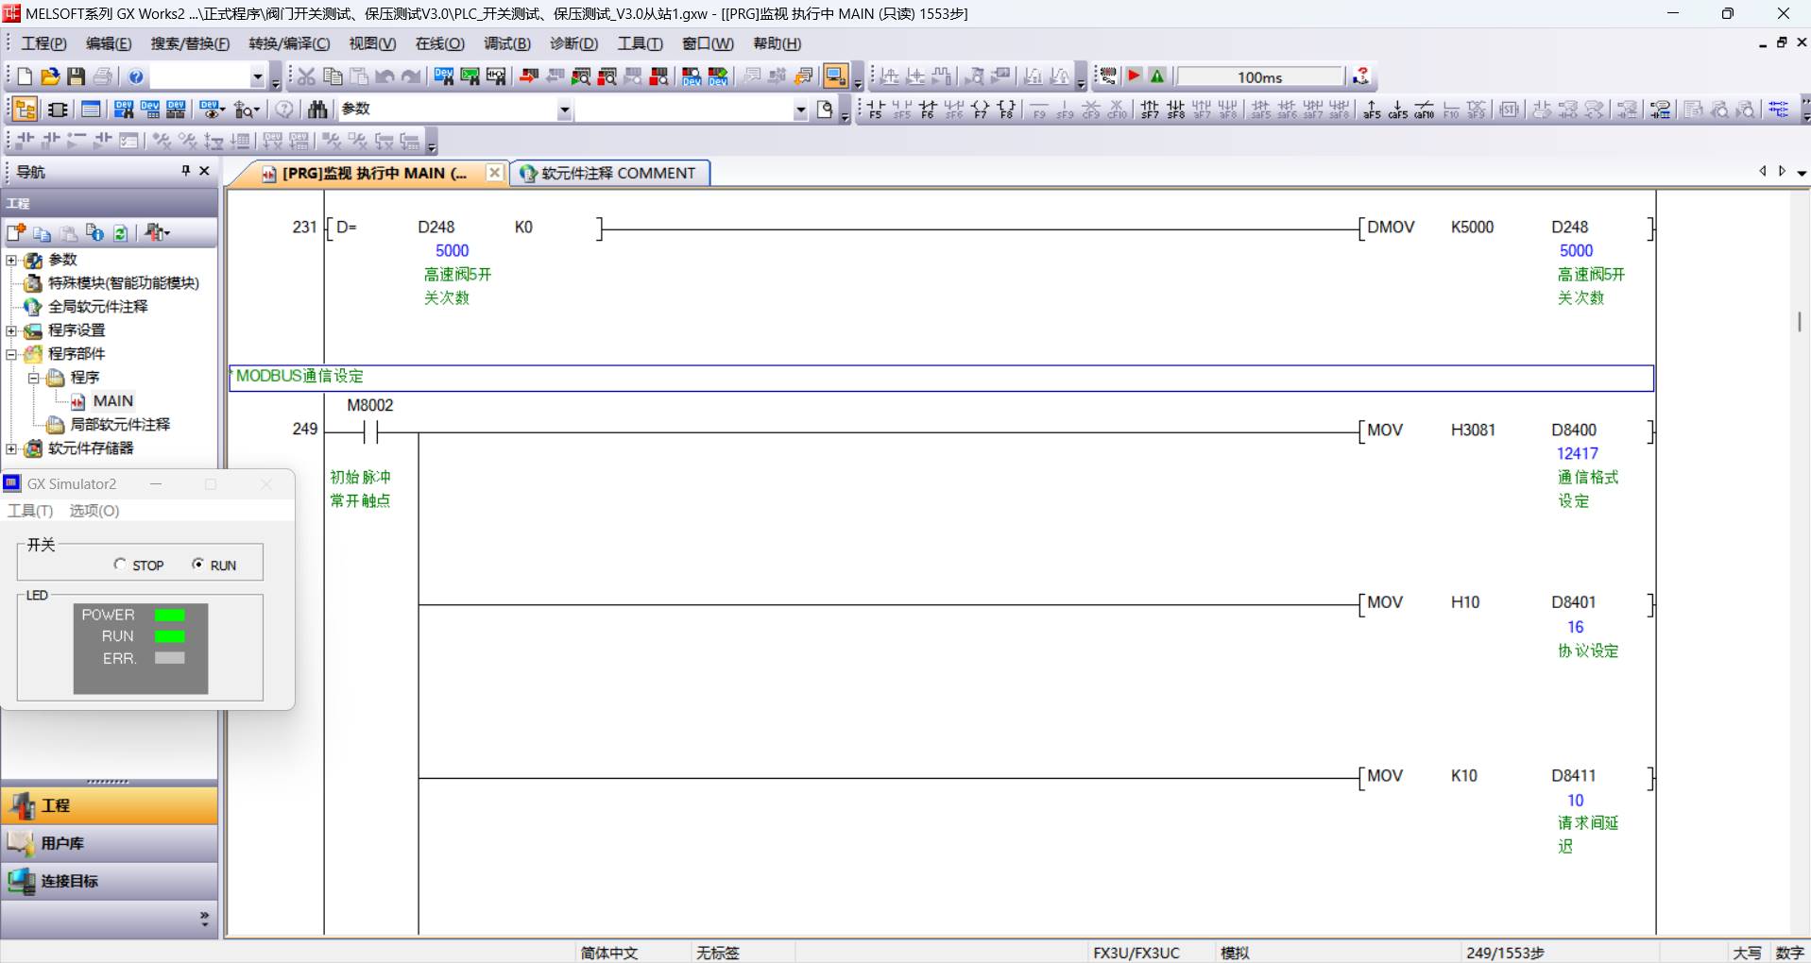Switch to 软元件注释 COMMENT tab

610,173
